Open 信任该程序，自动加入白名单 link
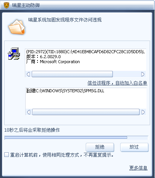 click(x=117, y=83)
